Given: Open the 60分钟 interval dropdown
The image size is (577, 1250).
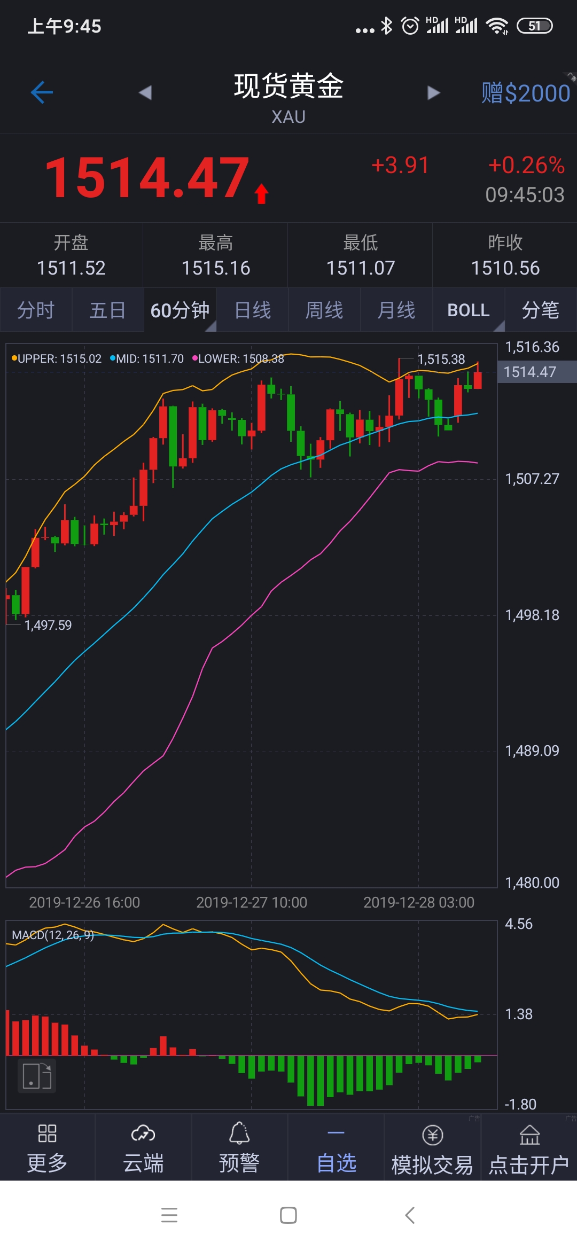Looking at the screenshot, I should click(x=180, y=310).
